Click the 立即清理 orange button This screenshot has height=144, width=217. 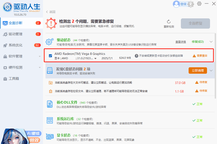pyautogui.click(x=197, y=70)
